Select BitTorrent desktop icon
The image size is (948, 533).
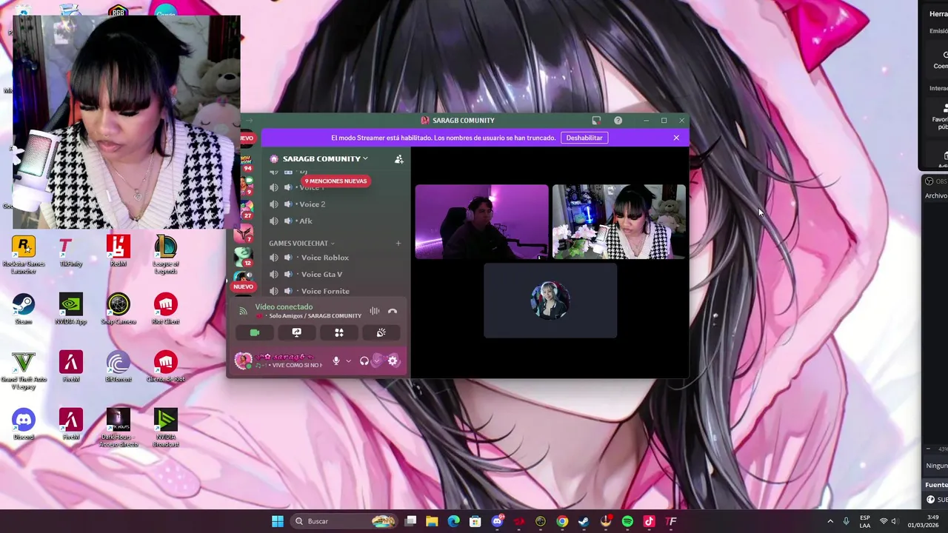coord(118,366)
